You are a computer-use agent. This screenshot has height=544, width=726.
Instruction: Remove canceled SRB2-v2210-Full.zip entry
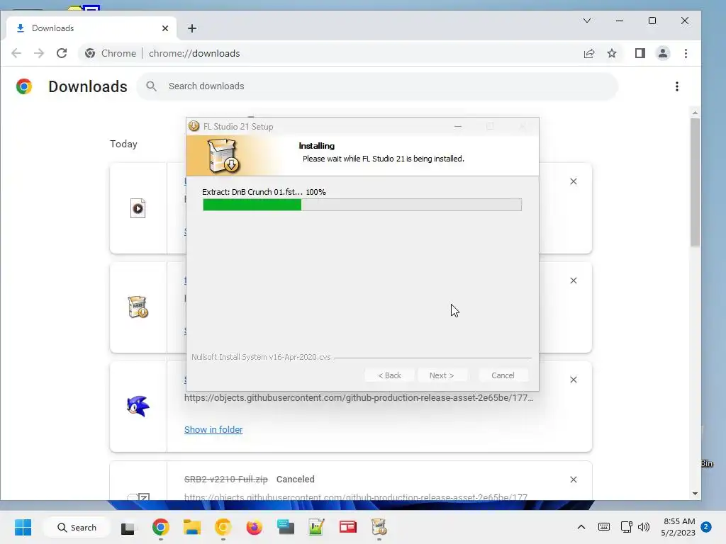[x=573, y=480]
